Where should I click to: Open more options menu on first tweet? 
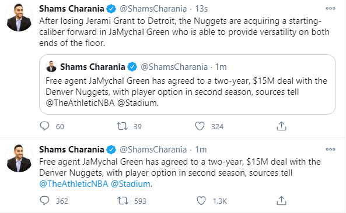pos(330,9)
